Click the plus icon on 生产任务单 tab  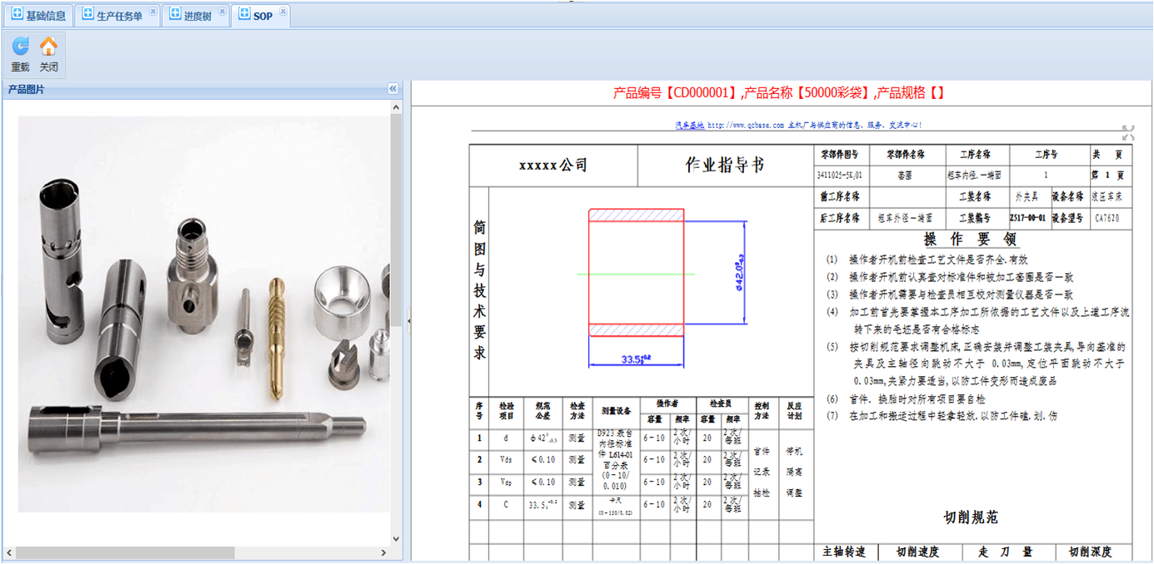(x=87, y=15)
